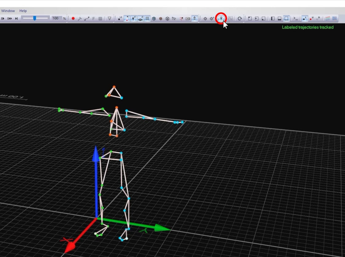The image size is (345, 257).
Task: Toggle the floor grid display button
Action: (147, 18)
